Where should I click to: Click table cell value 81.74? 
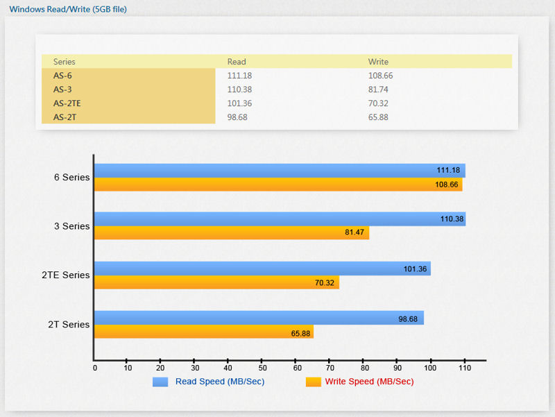[378, 90]
